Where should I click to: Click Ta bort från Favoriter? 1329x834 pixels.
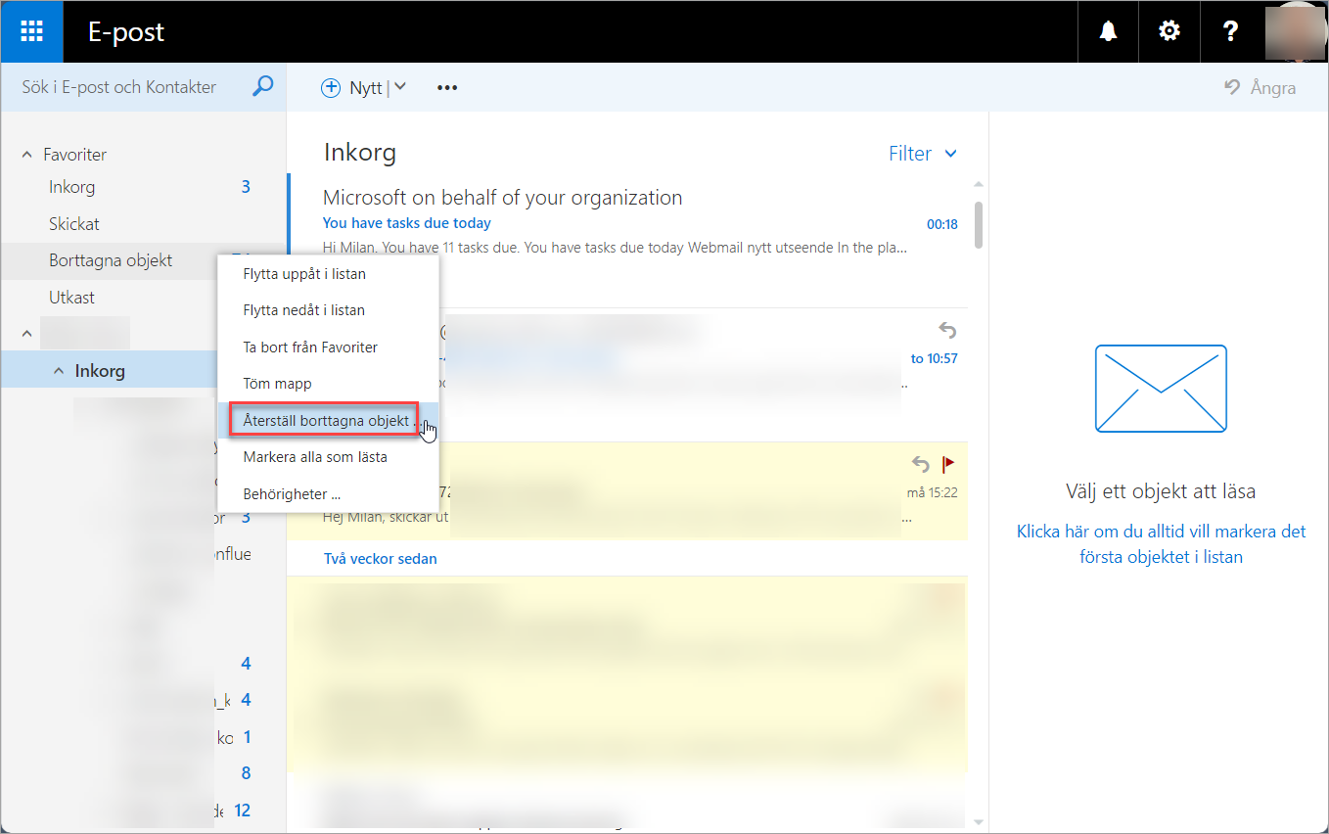click(x=310, y=347)
